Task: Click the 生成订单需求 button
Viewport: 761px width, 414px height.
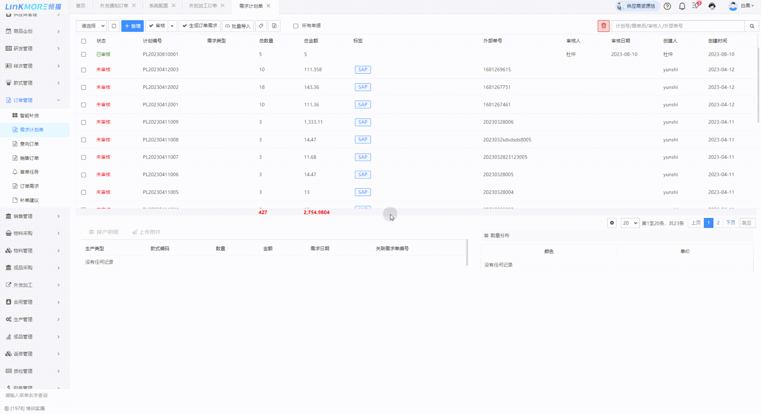Action: click(x=199, y=26)
